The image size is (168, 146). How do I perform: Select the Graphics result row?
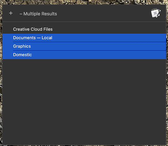coord(84,46)
